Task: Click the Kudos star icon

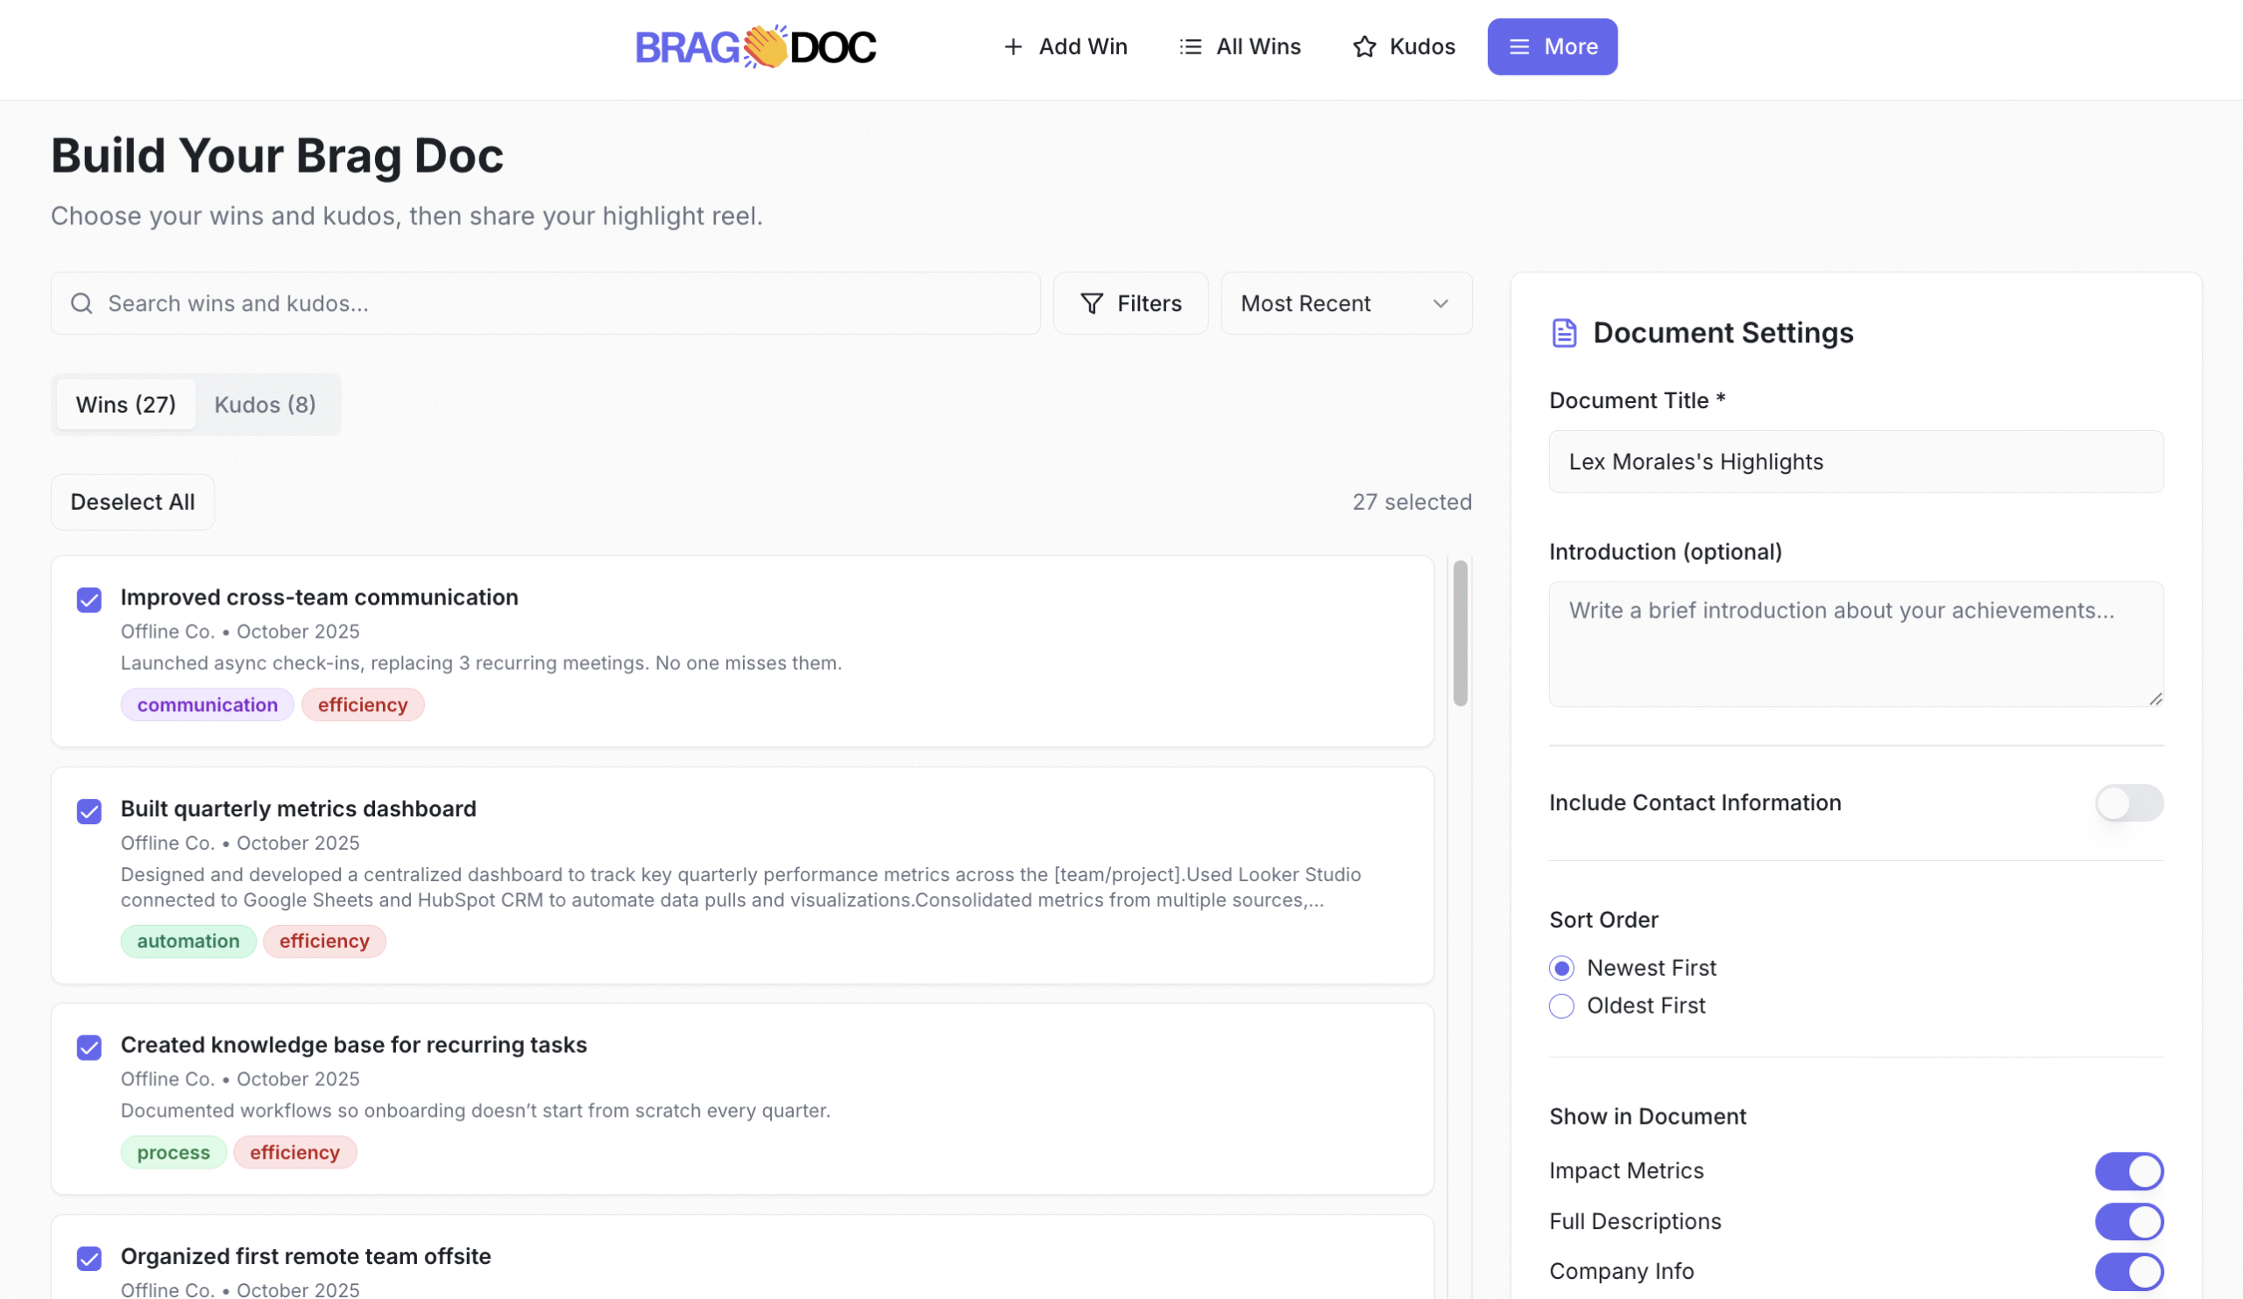Action: 1363,46
